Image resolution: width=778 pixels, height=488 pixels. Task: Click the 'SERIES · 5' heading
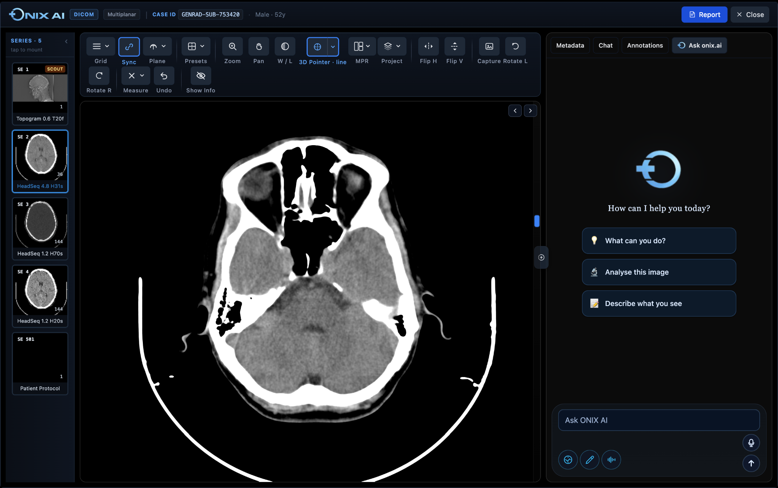(26, 41)
